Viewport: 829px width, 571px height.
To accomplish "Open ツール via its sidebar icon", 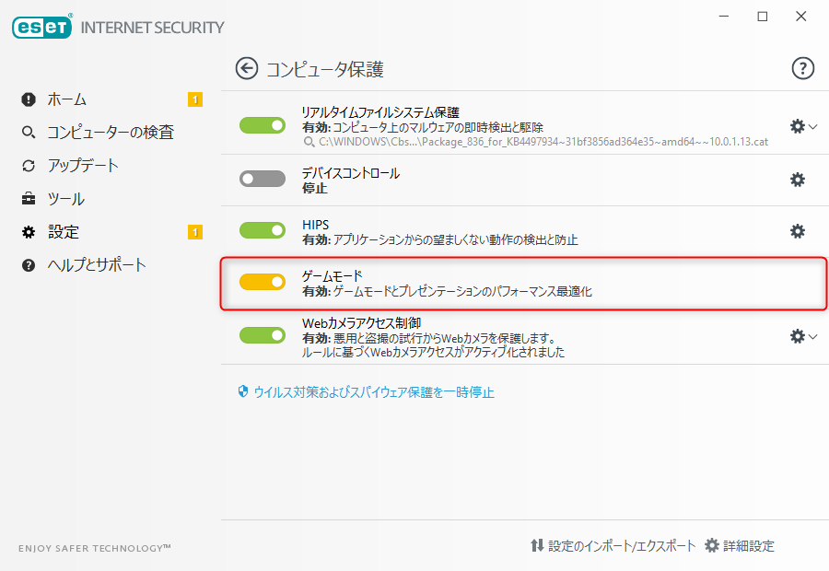I will coord(27,198).
